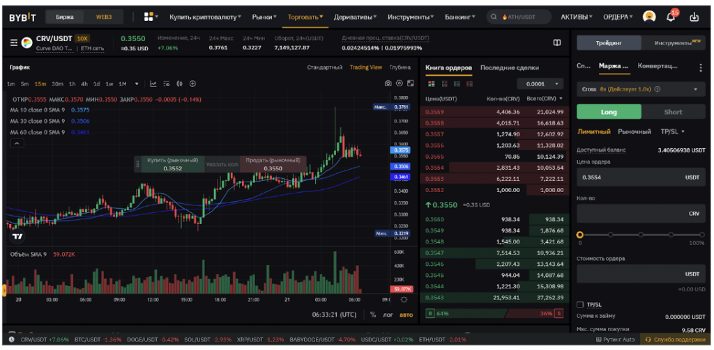Open the 0.0001 price precision dropdown

click(x=540, y=83)
